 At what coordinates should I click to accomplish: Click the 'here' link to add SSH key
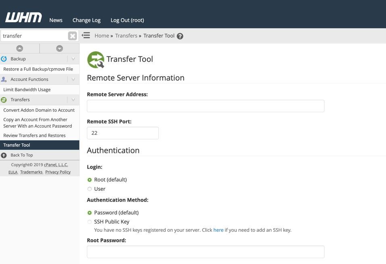point(218,230)
